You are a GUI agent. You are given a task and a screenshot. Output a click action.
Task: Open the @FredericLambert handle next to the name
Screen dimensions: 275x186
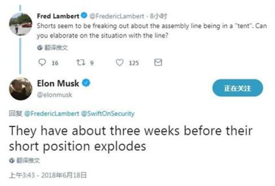click(x=117, y=16)
